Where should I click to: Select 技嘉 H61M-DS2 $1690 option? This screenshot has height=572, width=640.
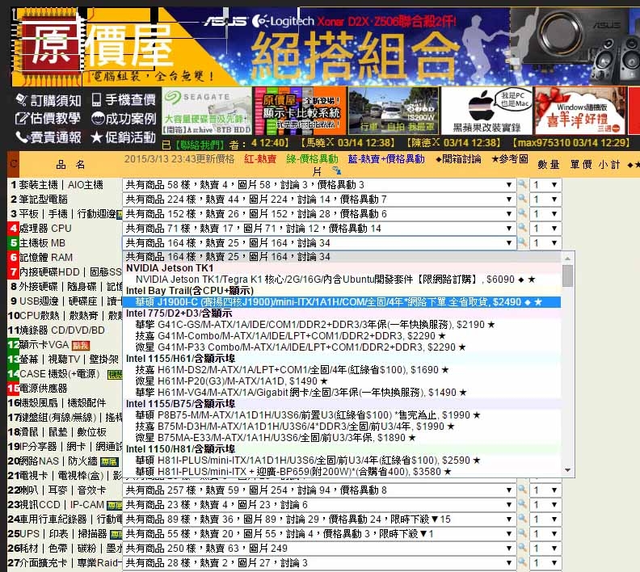coord(342,370)
